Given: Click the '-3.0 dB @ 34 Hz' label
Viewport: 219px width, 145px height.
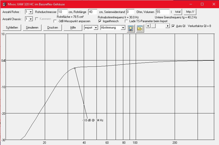Looking at the screenshot, I should [x=93, y=120].
